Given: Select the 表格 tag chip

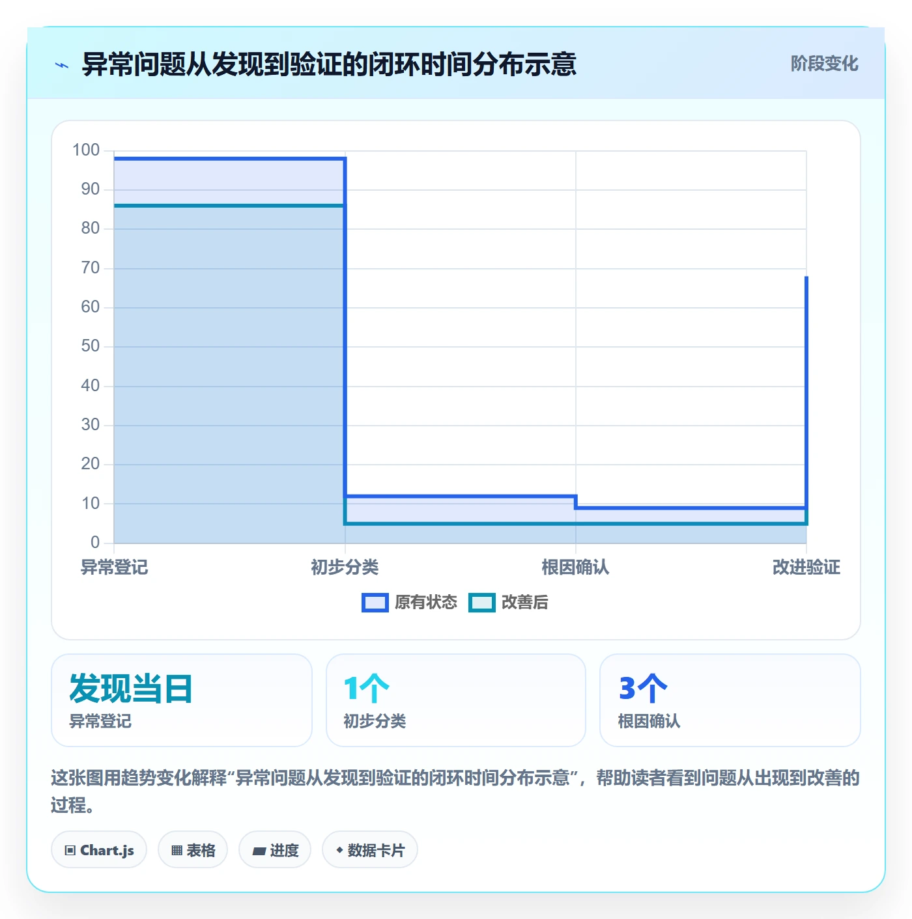Looking at the screenshot, I should click(193, 850).
